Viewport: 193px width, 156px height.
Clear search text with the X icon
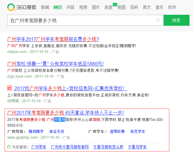(158, 20)
